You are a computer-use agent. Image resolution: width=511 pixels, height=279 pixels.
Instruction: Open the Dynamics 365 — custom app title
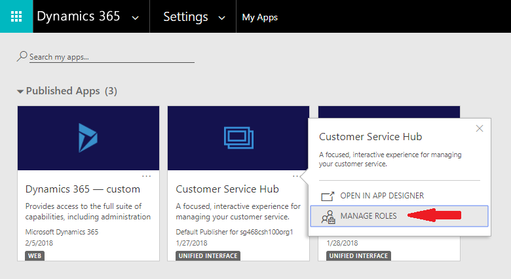coord(83,189)
